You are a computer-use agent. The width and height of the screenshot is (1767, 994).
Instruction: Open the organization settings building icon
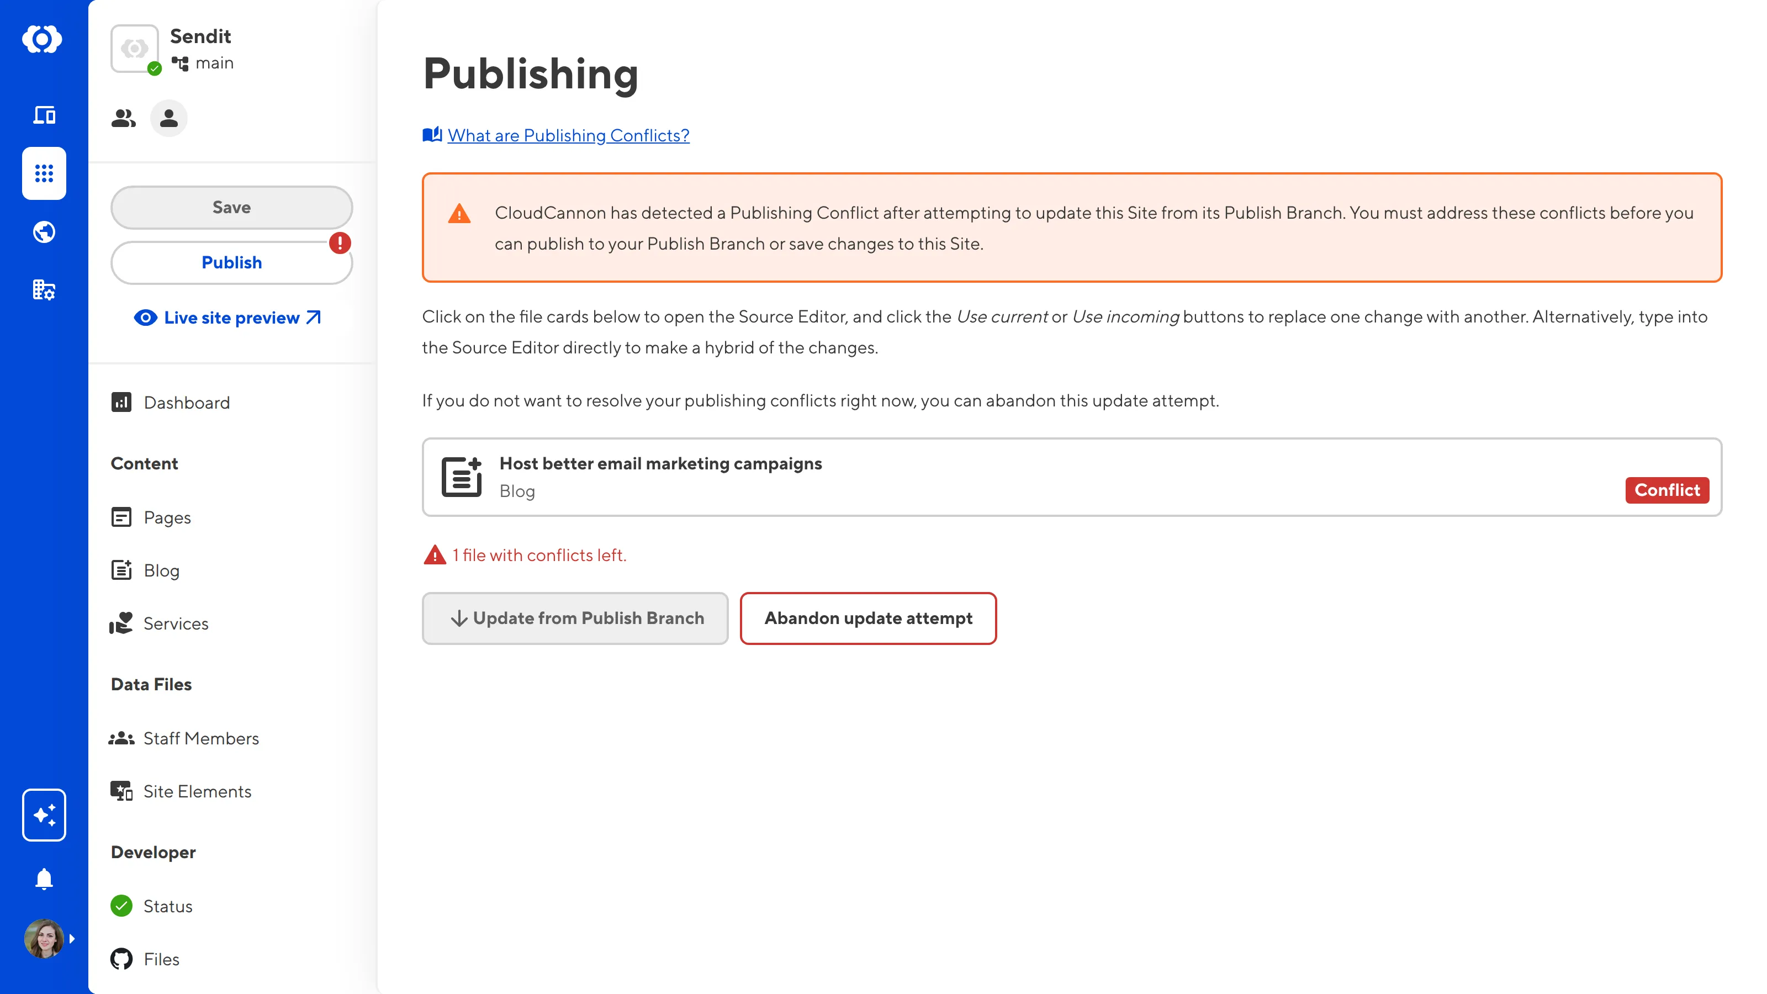pyautogui.click(x=44, y=290)
